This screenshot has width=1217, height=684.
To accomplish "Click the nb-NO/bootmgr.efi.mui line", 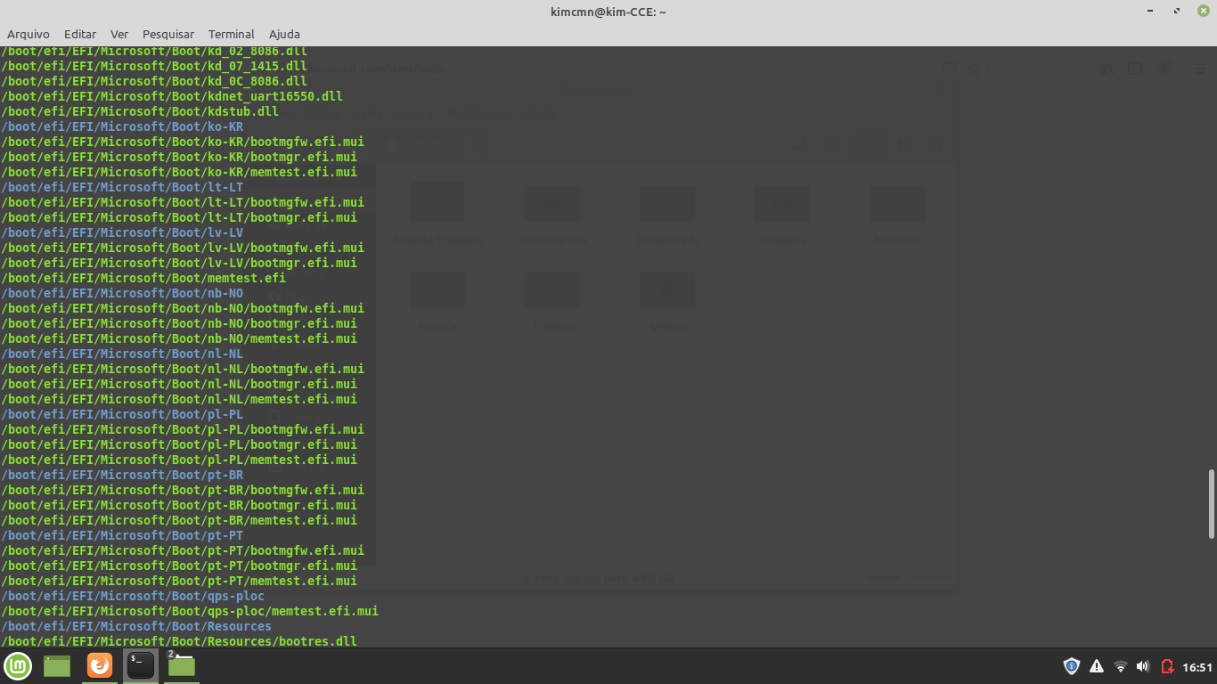I will pos(179,323).
